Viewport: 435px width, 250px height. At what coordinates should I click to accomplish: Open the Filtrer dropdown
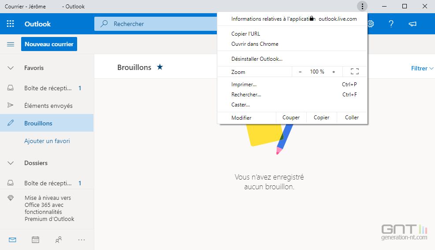422,68
